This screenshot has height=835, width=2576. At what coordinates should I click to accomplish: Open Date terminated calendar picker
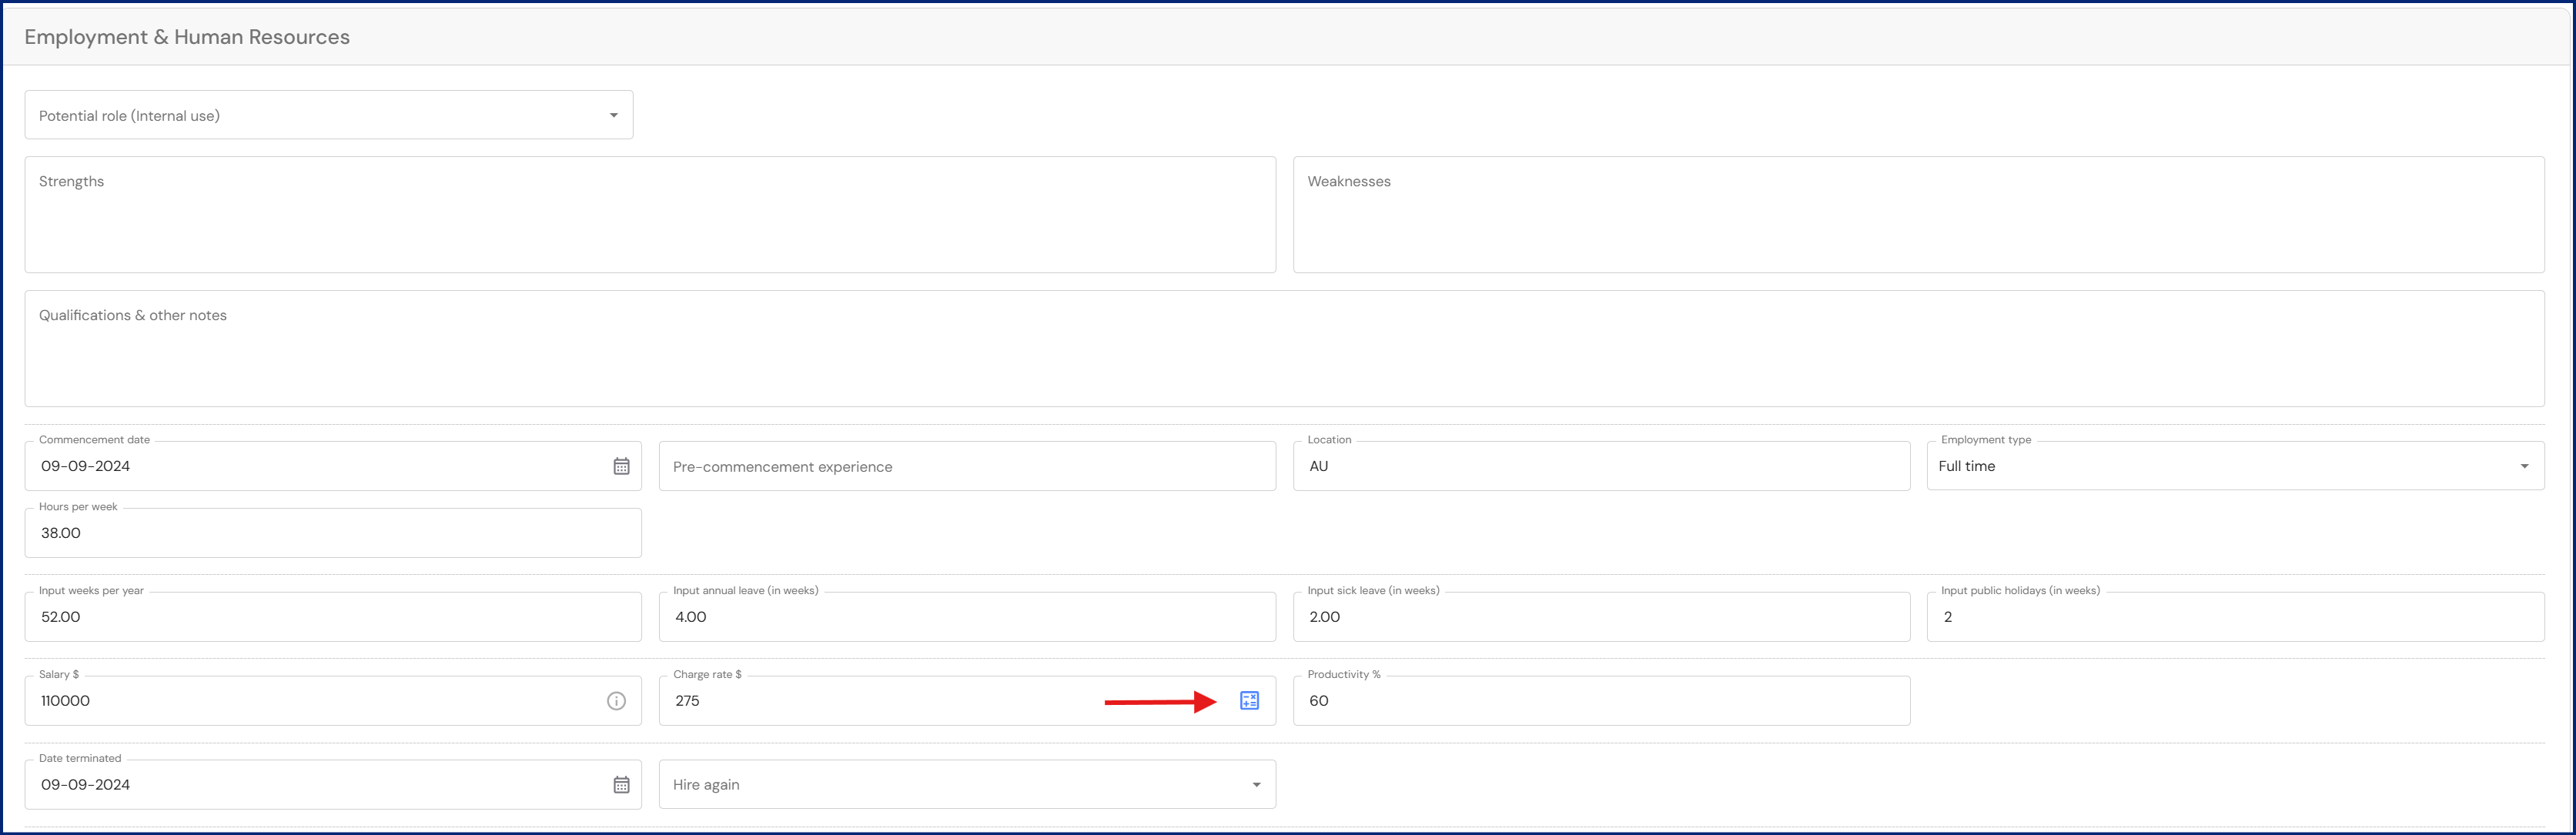click(x=621, y=785)
